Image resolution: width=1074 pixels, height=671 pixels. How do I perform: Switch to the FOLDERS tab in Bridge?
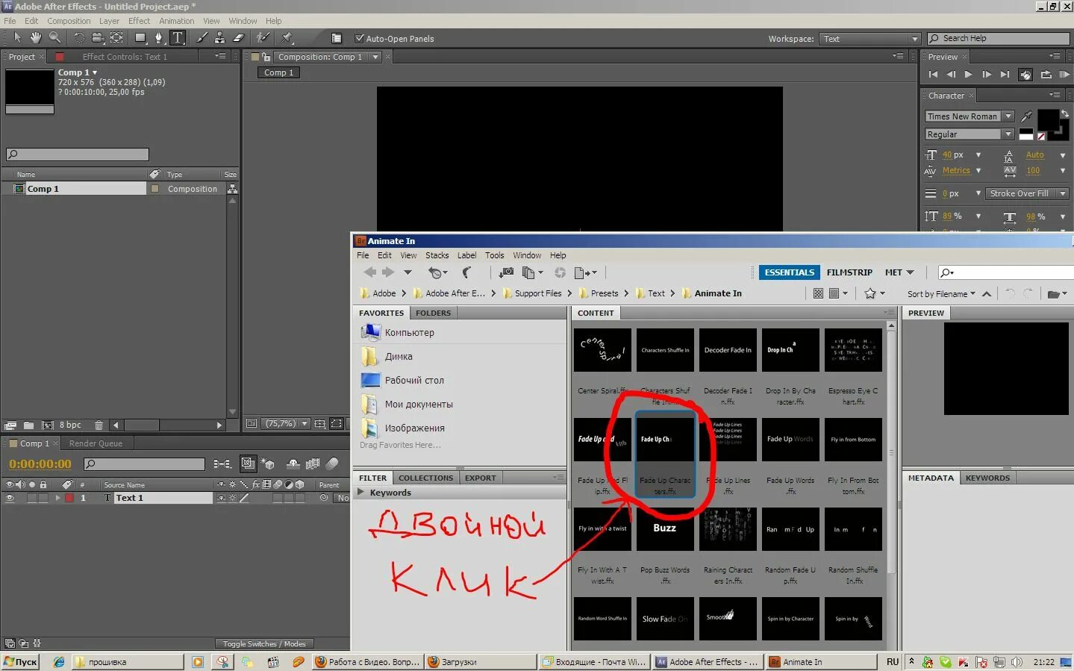[433, 313]
